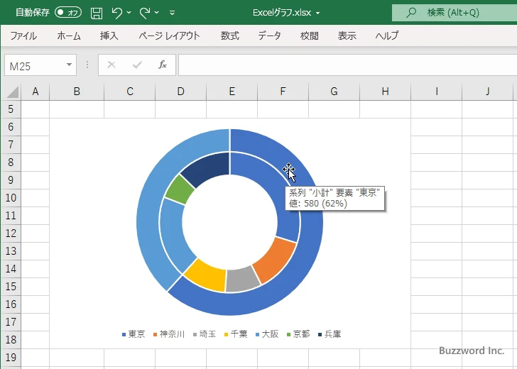Click the Select All corner triangle
The image size is (517, 369).
12,92
